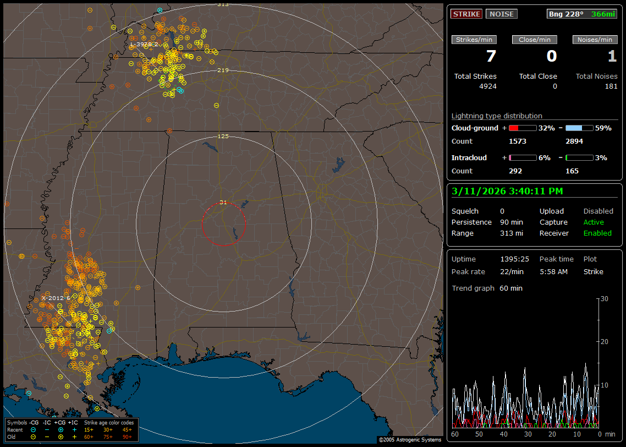The height and width of the screenshot is (447, 626).
Task: Click the green date and time display
Action: coord(507,191)
